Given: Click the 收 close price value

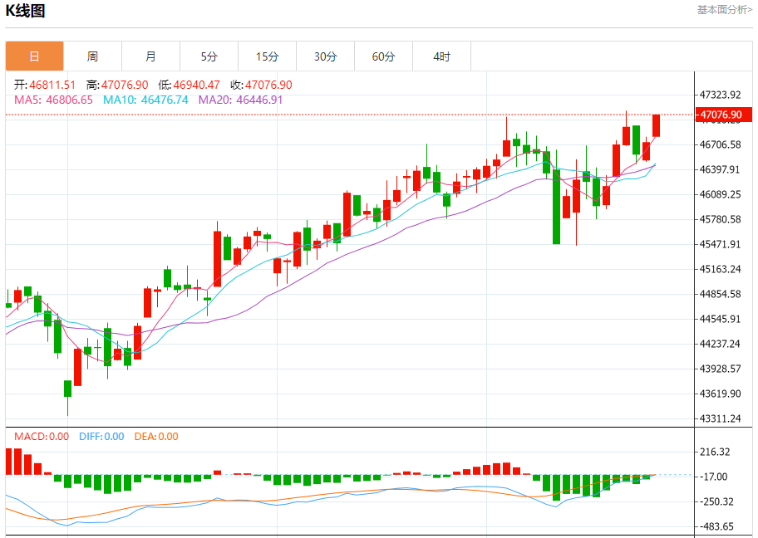Looking at the screenshot, I should (x=268, y=85).
